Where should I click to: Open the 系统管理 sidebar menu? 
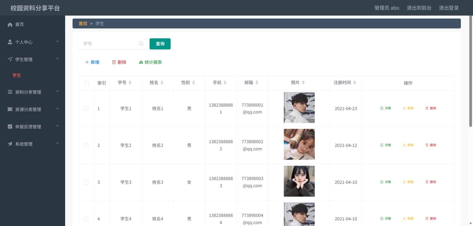32,144
